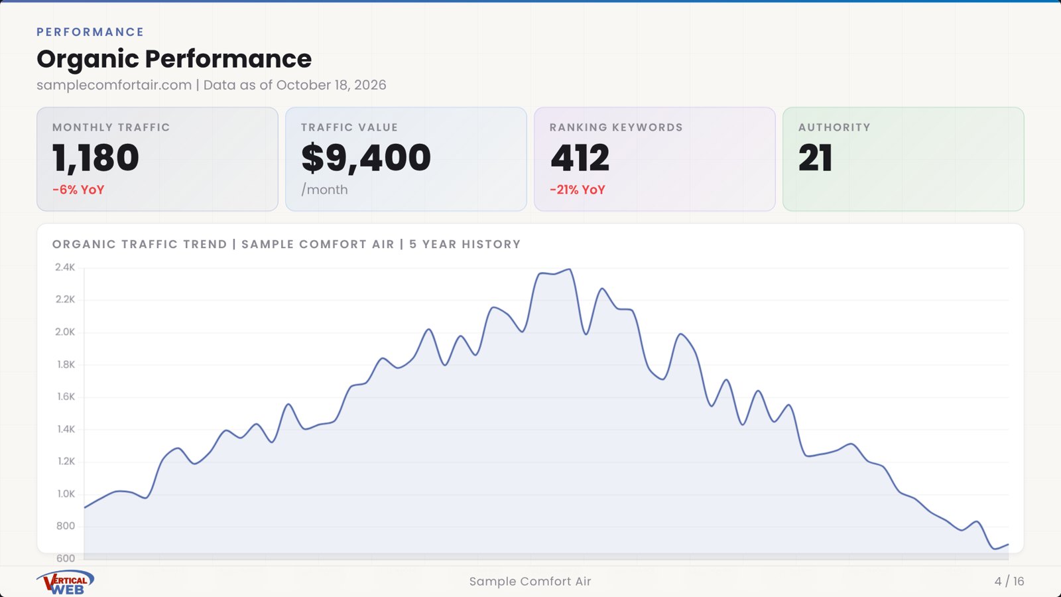Click the '4 / 16' page indicator
Screen dimensions: 1061x597
[1009, 582]
